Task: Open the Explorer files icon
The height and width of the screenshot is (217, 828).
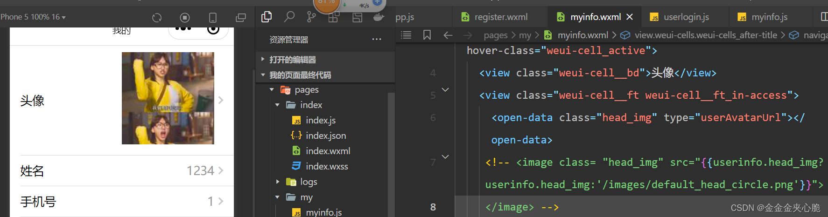Action: [x=267, y=17]
